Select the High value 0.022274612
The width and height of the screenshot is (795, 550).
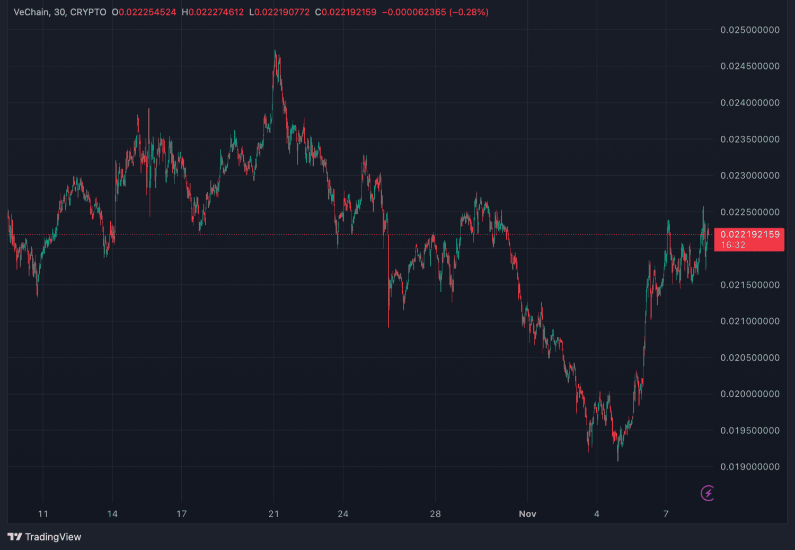(x=216, y=12)
